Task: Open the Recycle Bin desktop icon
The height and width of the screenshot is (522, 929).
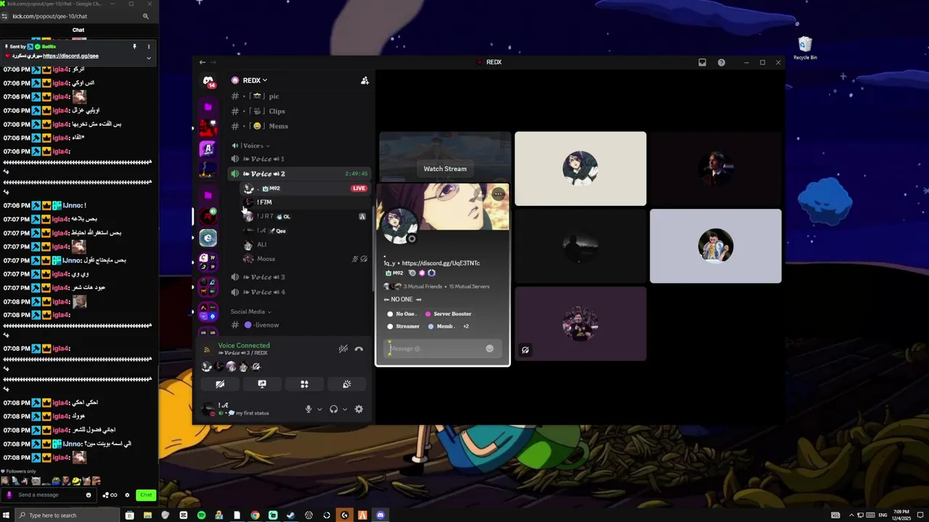Action: click(805, 49)
